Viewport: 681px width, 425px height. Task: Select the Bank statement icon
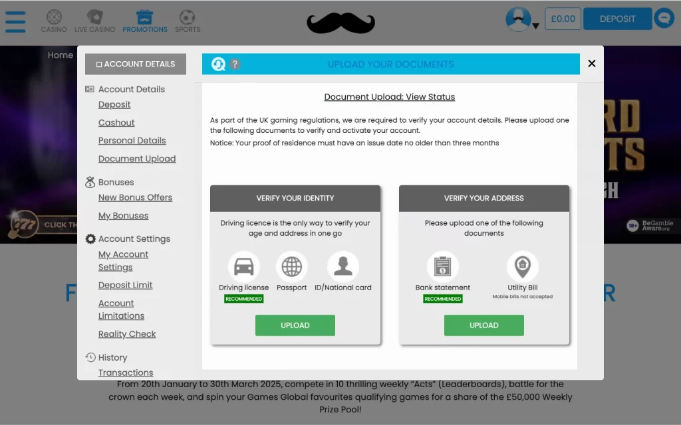tap(442, 267)
